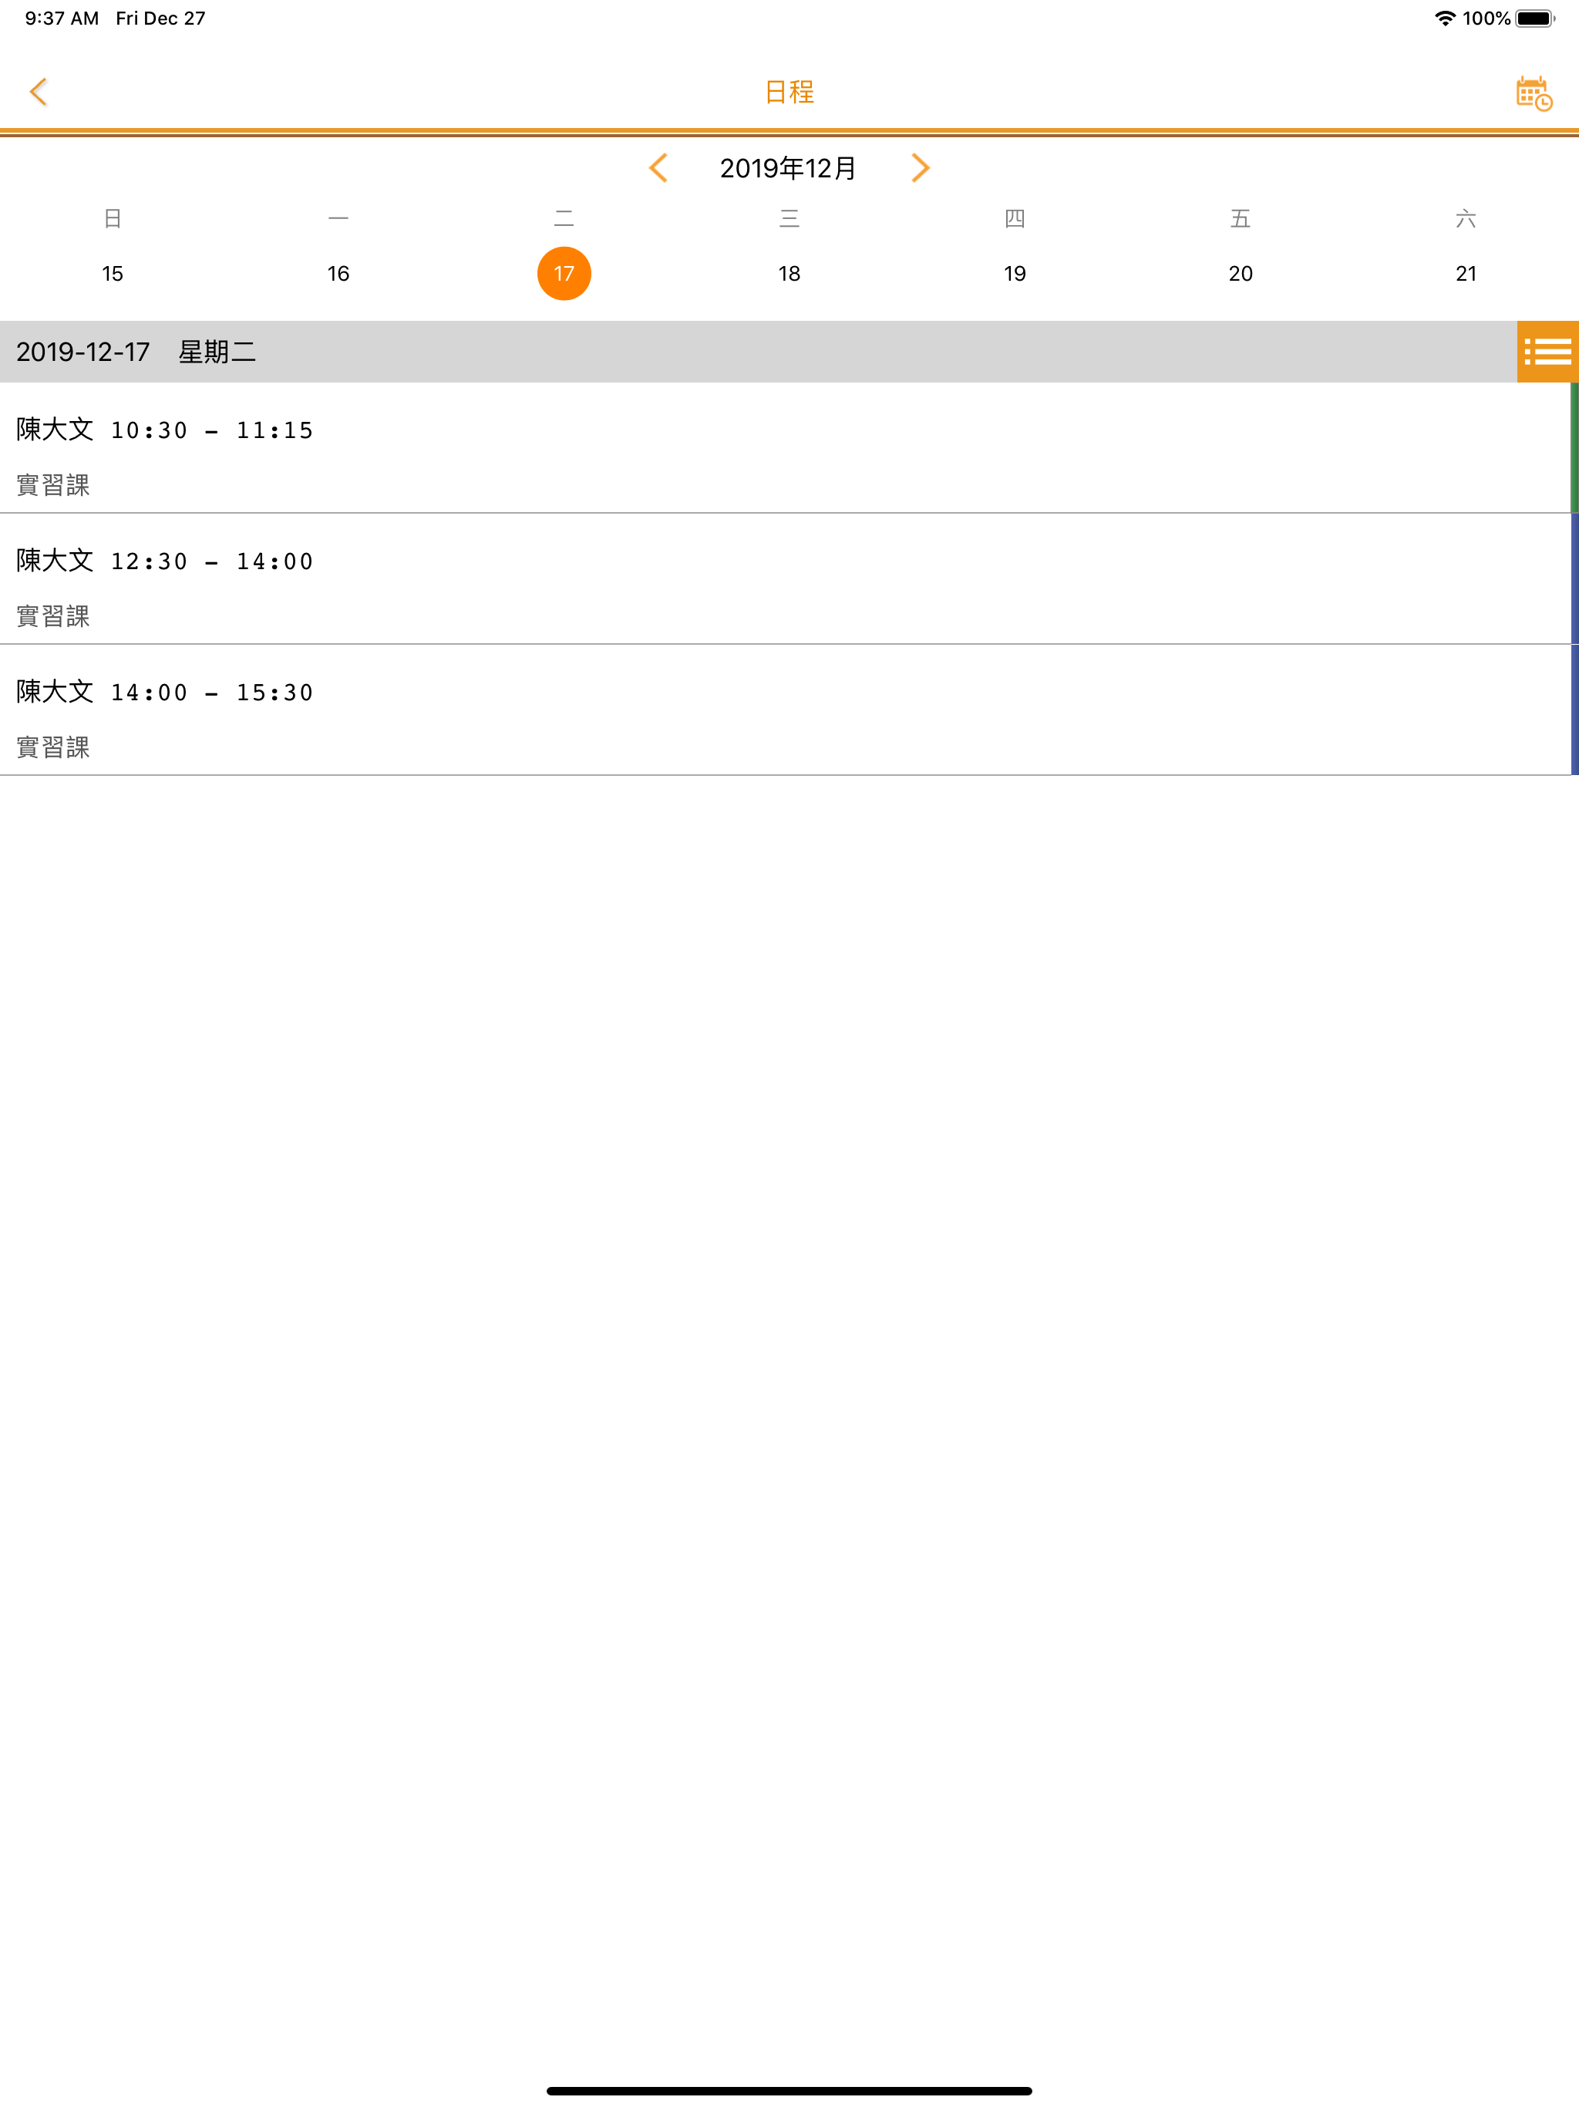Image resolution: width=1579 pixels, height=2107 pixels.
Task: Tap the 四 weekday header
Action: click(1015, 218)
